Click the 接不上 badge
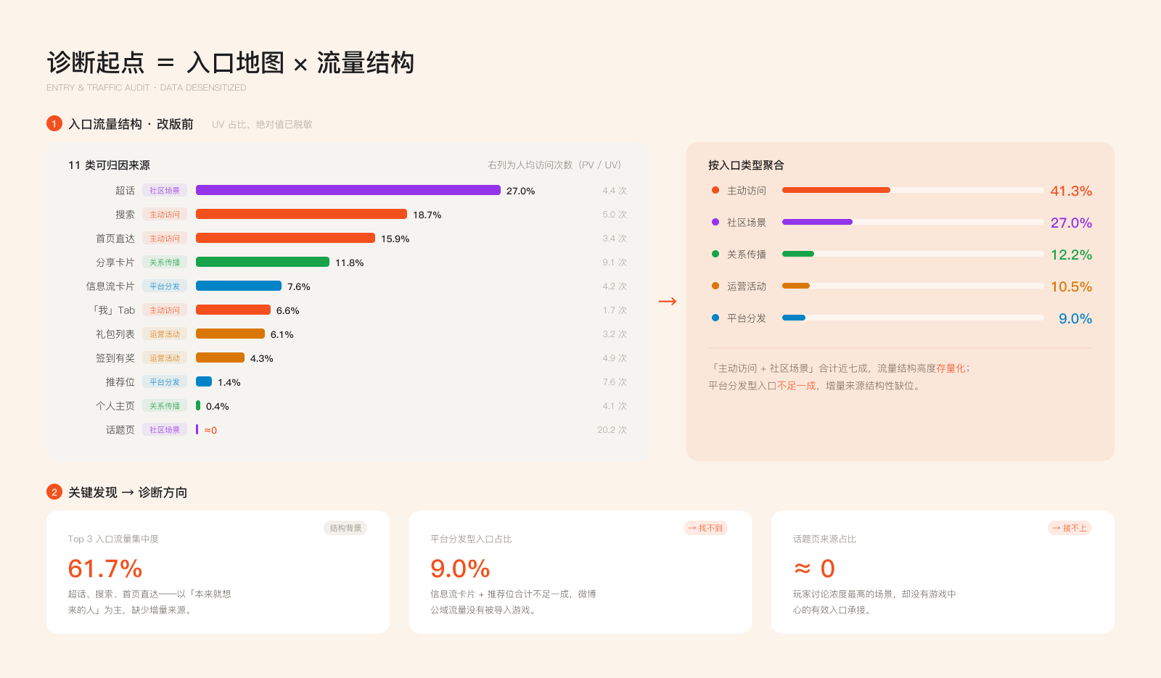This screenshot has width=1161, height=678. 1070,528
